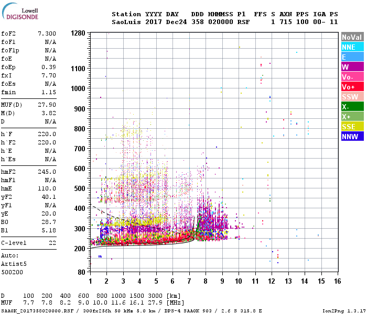This screenshot has height=314, width=367.
Task: Click the 16 MHz x-axis label
Action: pyautogui.click(x=337, y=281)
